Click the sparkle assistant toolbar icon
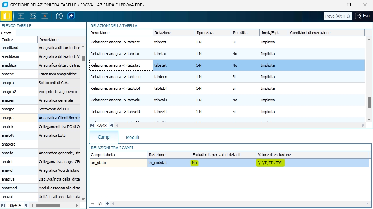The image size is (373, 209). [71, 16]
